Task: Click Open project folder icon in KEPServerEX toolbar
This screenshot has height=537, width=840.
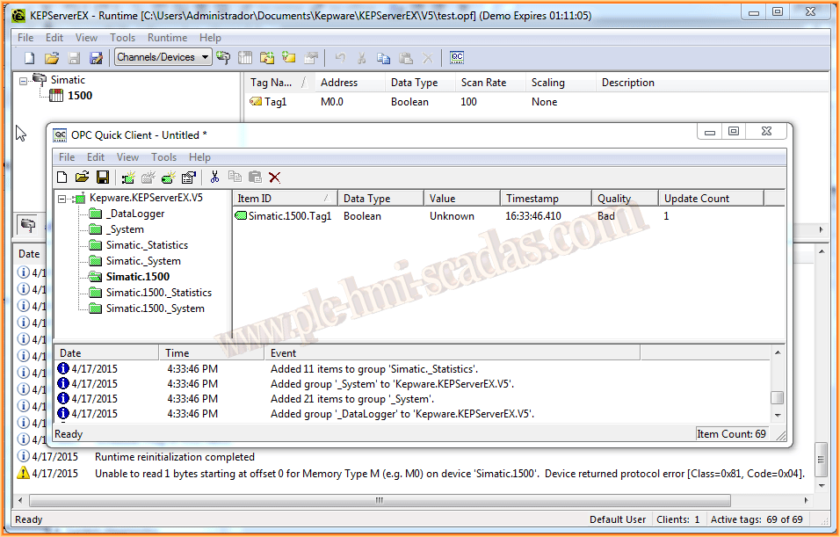Action: (52, 58)
